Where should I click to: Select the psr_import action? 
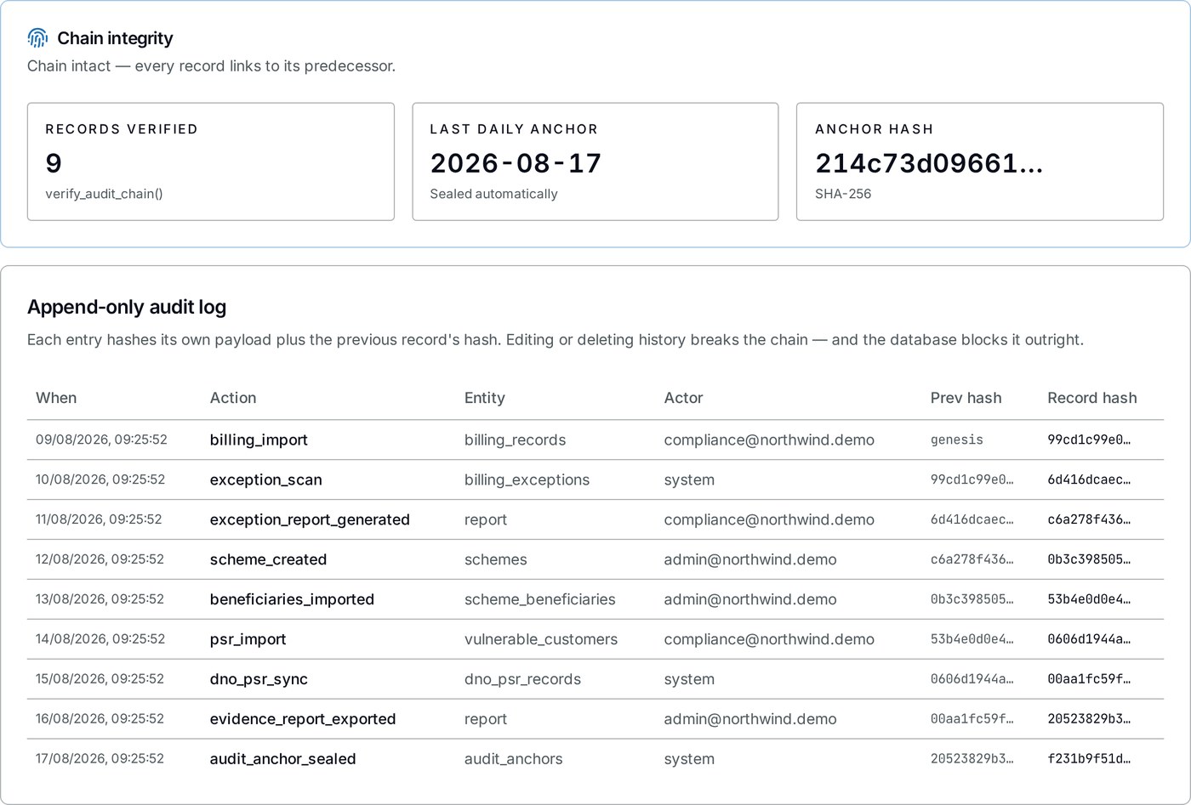(x=248, y=639)
